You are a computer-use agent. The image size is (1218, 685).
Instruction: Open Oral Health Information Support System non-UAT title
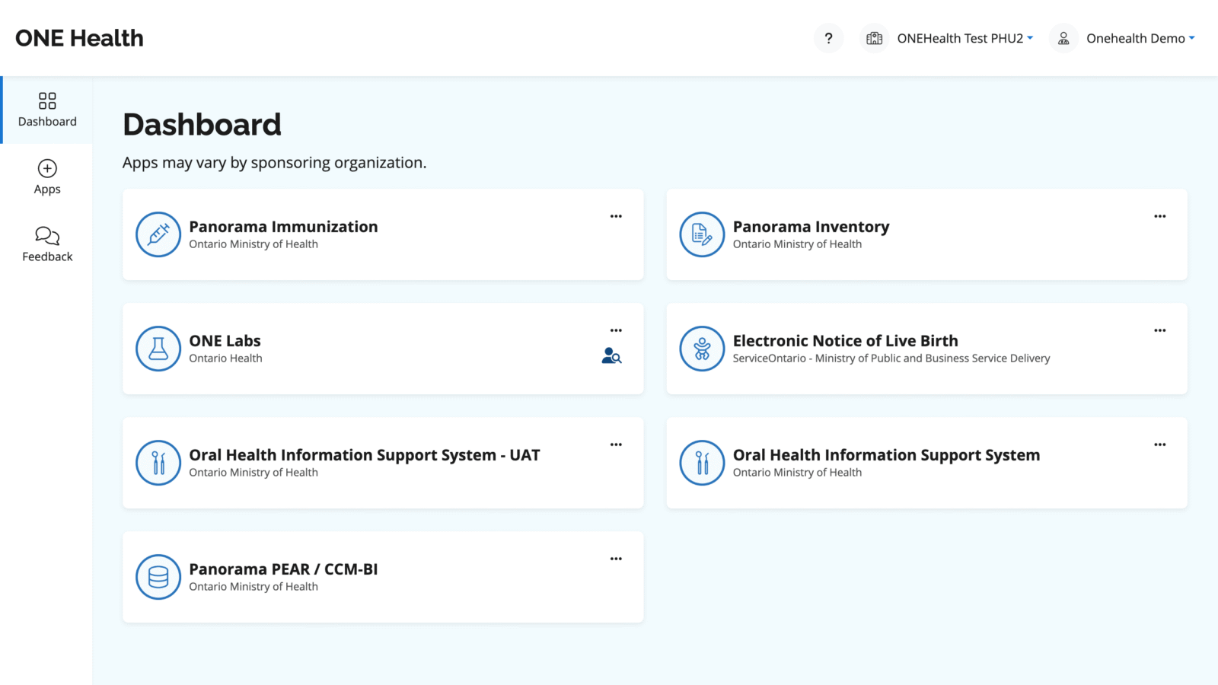[886, 455]
